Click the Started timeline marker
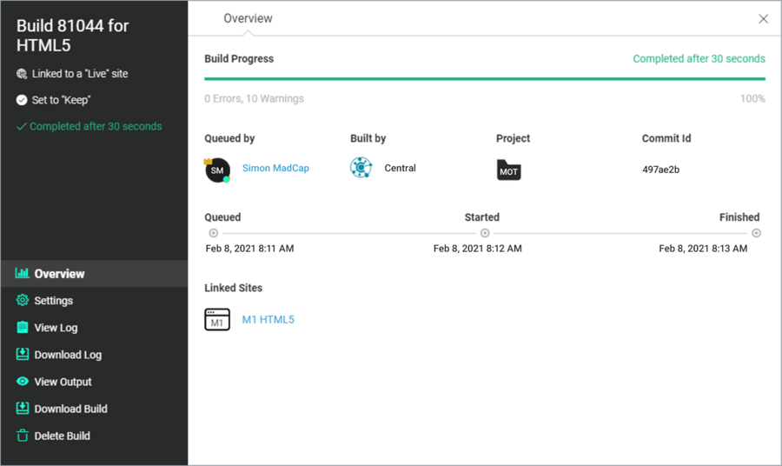Screen dimensions: 782x466 [x=485, y=233]
